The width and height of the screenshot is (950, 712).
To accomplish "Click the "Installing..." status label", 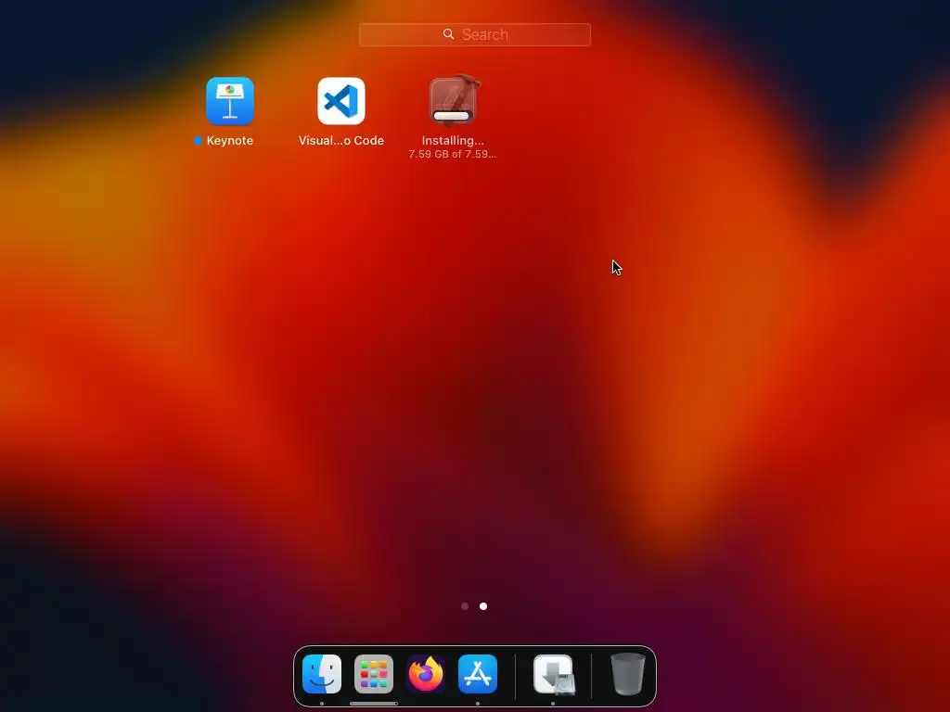I will tap(453, 141).
